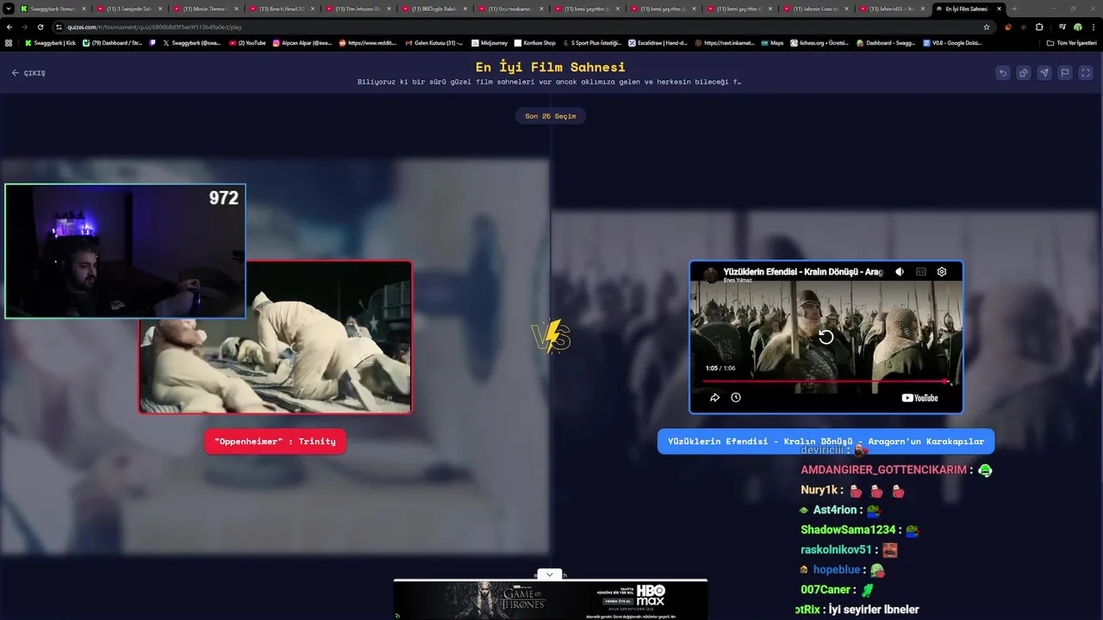Open Swaggybark X (Twitter) bookmark

coord(191,42)
